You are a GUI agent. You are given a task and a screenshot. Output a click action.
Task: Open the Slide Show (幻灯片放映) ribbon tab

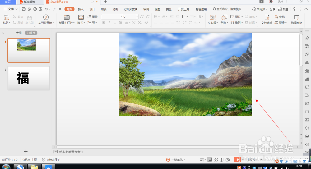[x=131, y=9]
